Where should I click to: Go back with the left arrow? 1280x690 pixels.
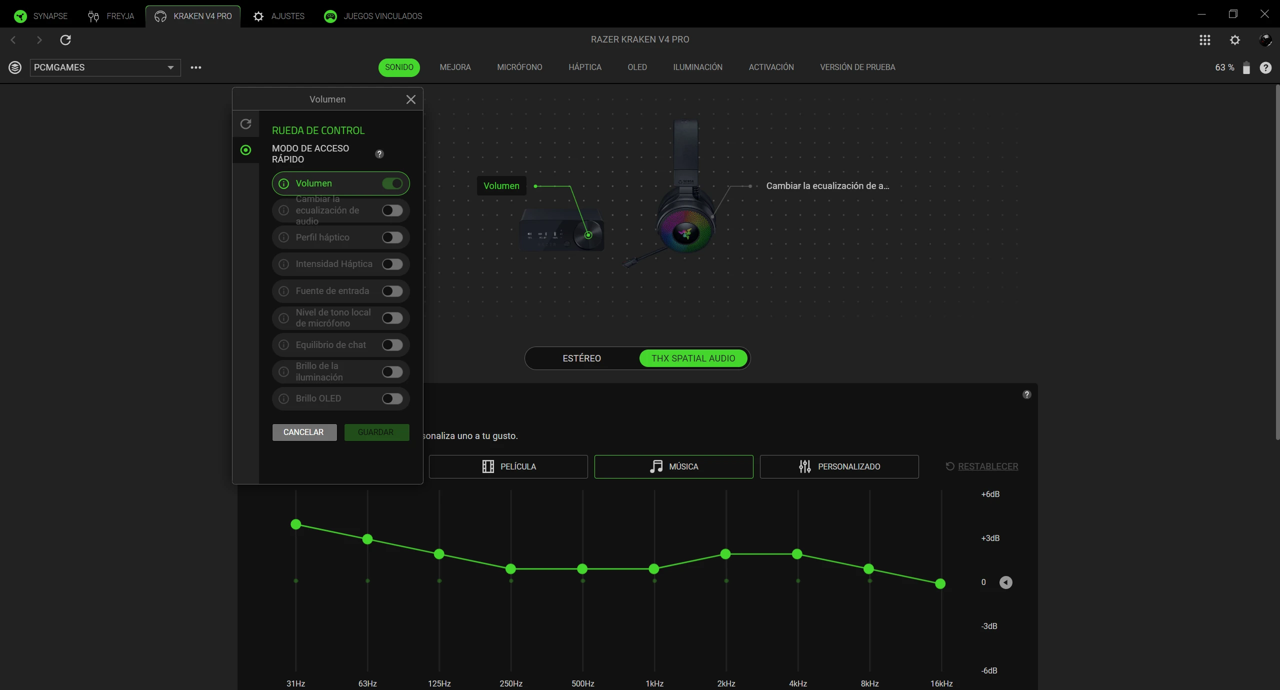13,40
